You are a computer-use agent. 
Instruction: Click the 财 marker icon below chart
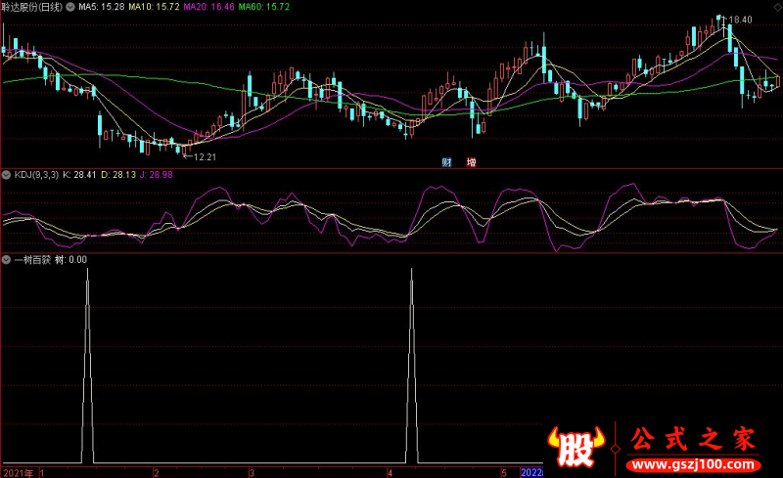click(x=446, y=162)
